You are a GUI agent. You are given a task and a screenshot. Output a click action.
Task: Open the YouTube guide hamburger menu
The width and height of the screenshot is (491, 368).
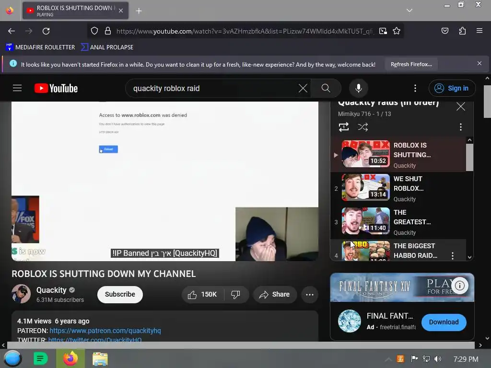(17, 88)
